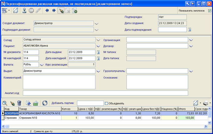213x134 pixels.
Task: Open calendar for Дата подтверждения
Action: (190, 30)
